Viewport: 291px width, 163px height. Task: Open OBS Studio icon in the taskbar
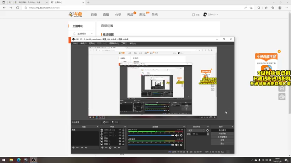(x=33, y=160)
